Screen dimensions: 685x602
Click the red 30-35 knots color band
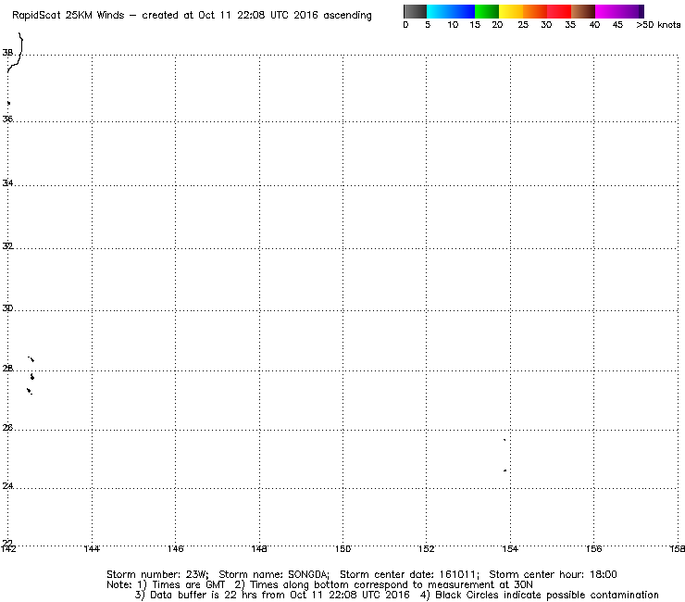coord(559,11)
